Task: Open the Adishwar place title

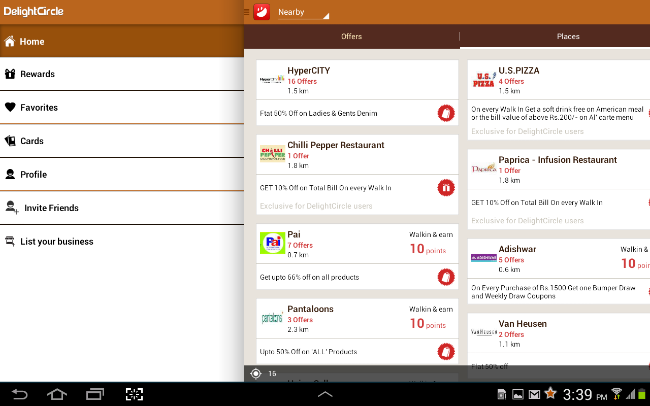Action: click(517, 249)
